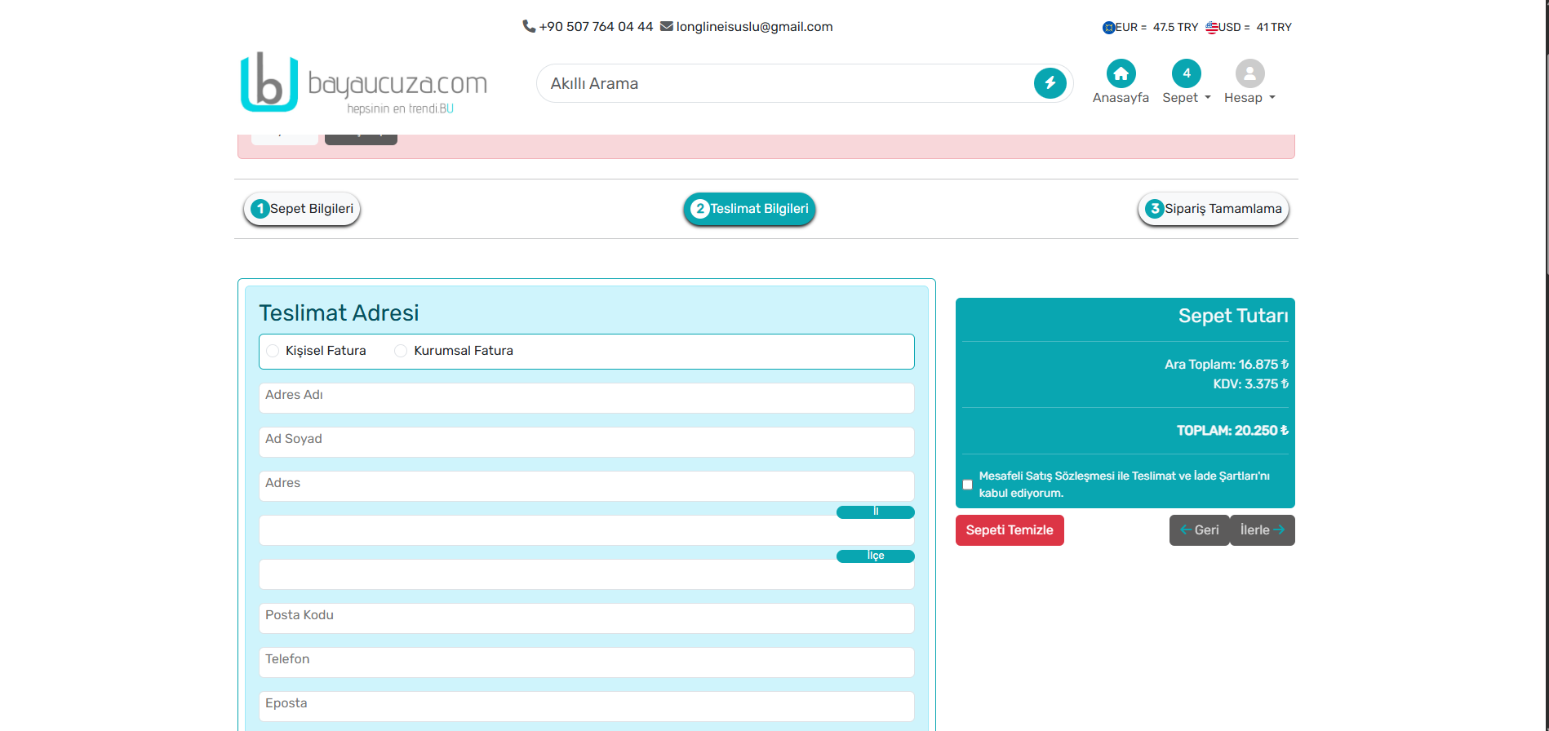Click the bayaucuza.com logo
The width and height of the screenshot is (1549, 731).
click(x=364, y=82)
